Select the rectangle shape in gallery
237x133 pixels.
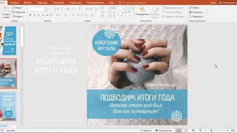click(126, 8)
